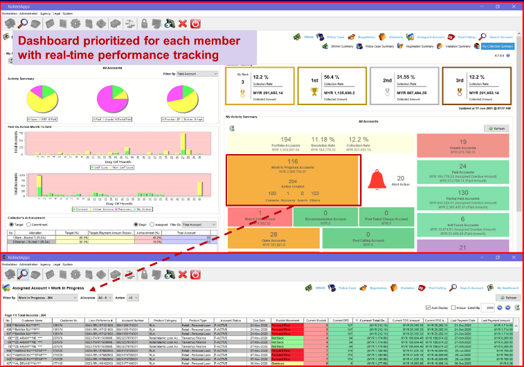This screenshot has height=367, width=524.
Task: Select the Commitment radio button
Action: [x=28, y=225]
